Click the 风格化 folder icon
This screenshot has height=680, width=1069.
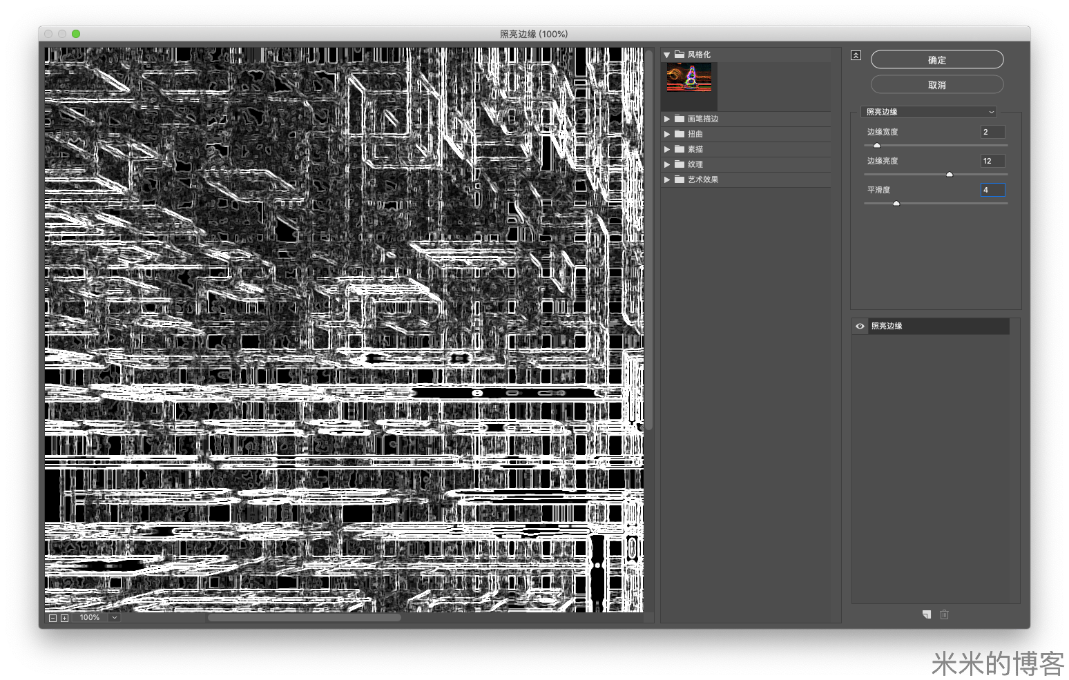point(680,54)
